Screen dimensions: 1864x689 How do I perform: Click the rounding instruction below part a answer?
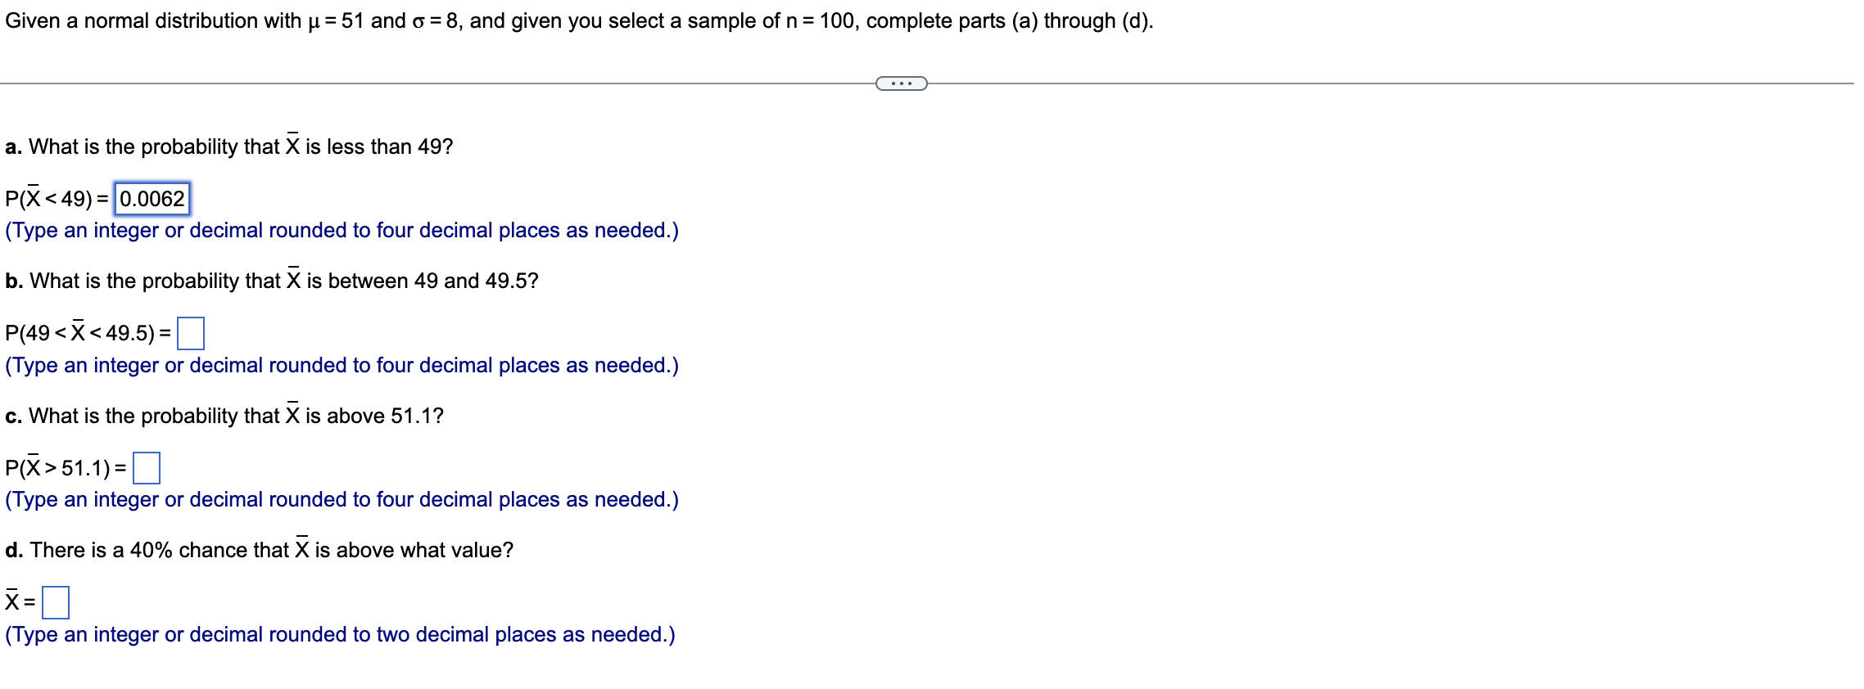[341, 230]
